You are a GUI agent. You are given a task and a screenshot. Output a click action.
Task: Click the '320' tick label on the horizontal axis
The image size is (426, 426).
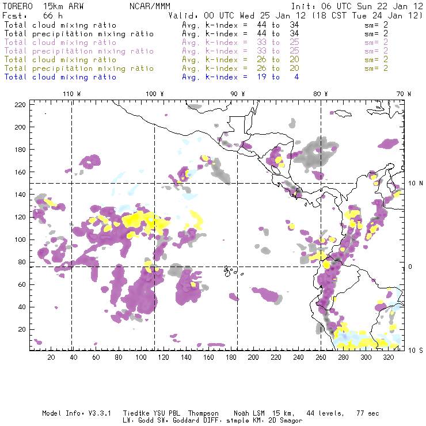tap(389, 357)
